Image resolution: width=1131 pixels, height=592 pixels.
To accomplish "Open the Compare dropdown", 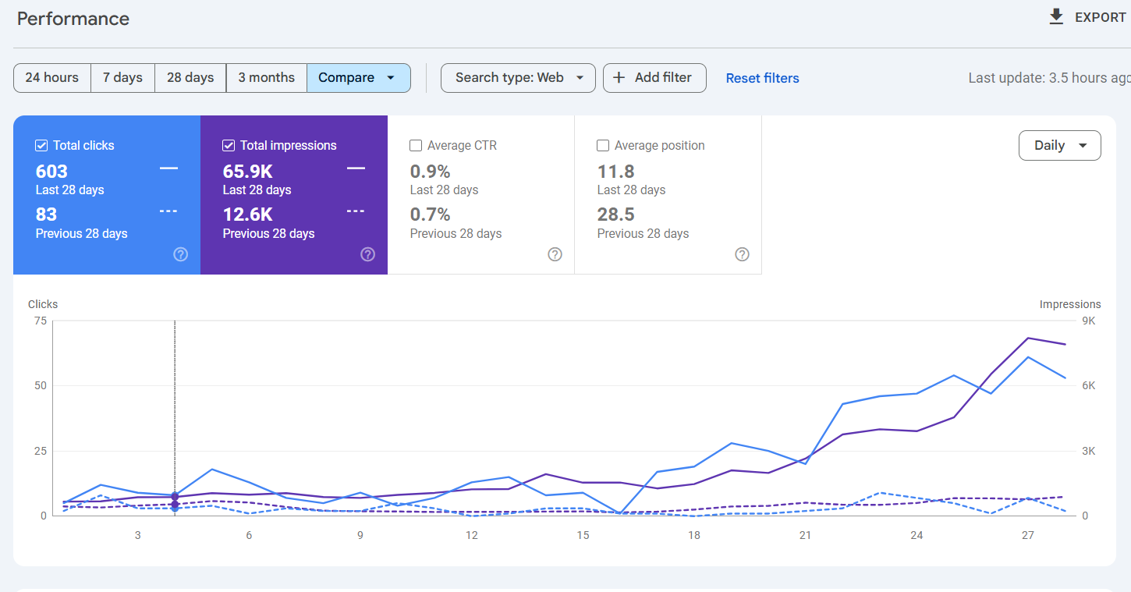I will click(358, 78).
